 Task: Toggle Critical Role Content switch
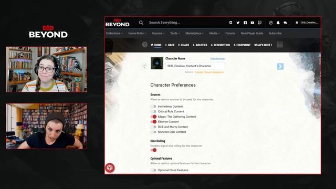tap(153, 112)
